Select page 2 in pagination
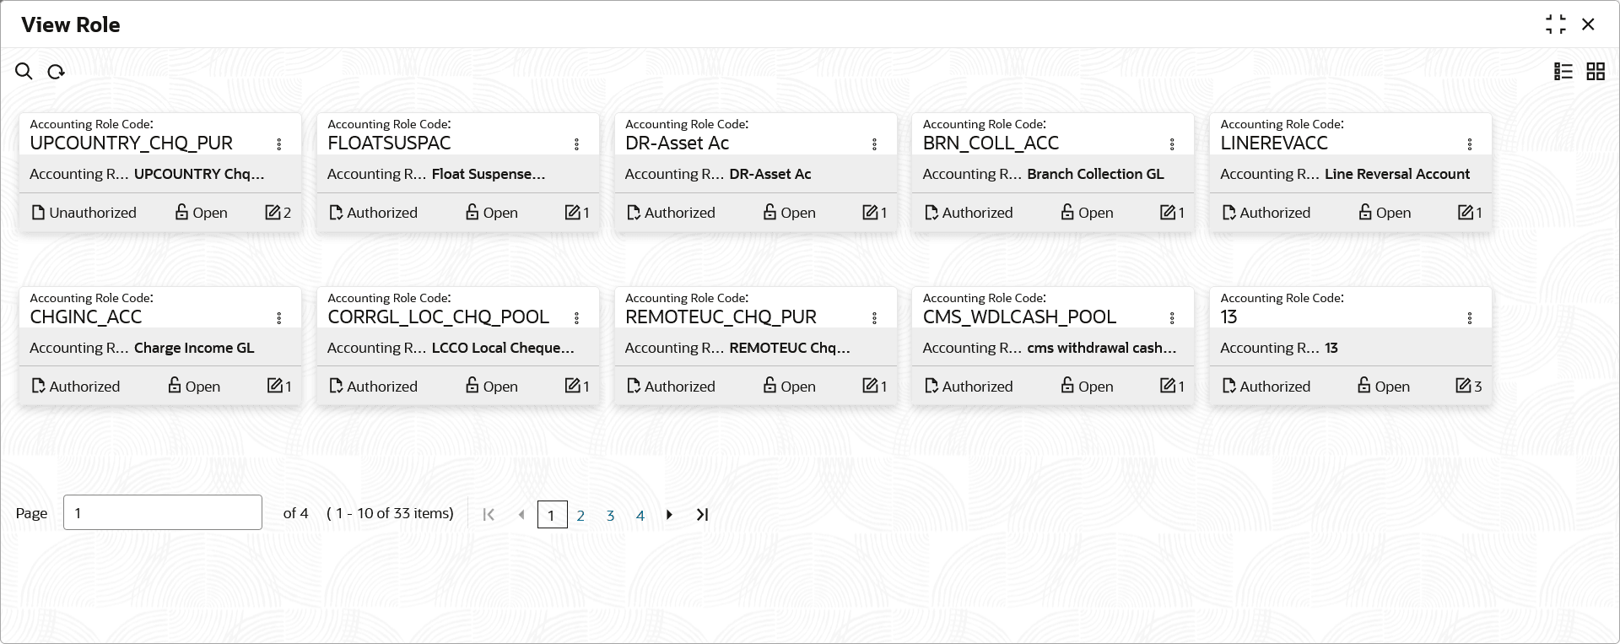The image size is (1620, 644). pos(580,515)
